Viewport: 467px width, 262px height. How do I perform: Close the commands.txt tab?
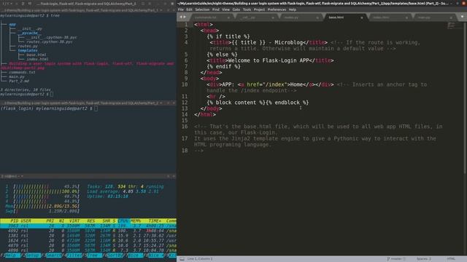click(x=228, y=17)
